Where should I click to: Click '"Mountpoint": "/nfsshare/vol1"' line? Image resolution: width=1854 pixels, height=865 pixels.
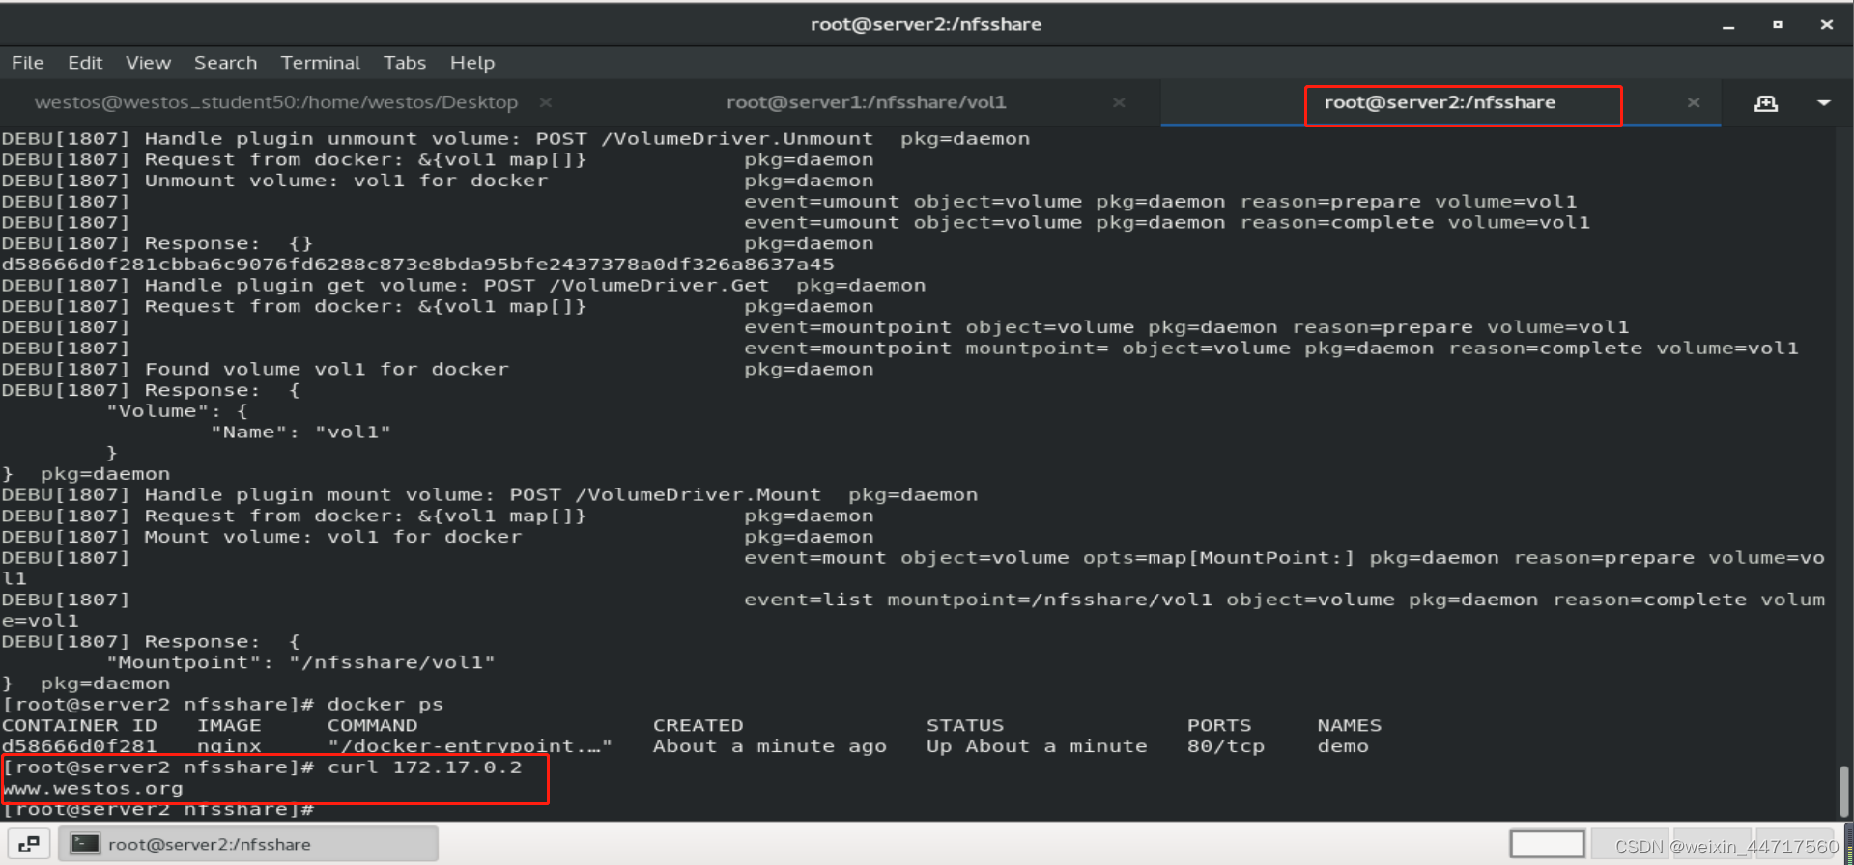(x=300, y=663)
